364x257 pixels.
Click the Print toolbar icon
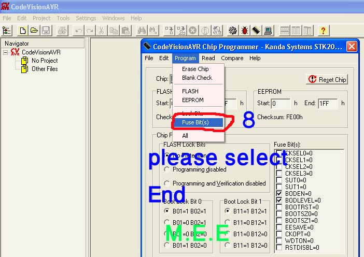(62, 31)
